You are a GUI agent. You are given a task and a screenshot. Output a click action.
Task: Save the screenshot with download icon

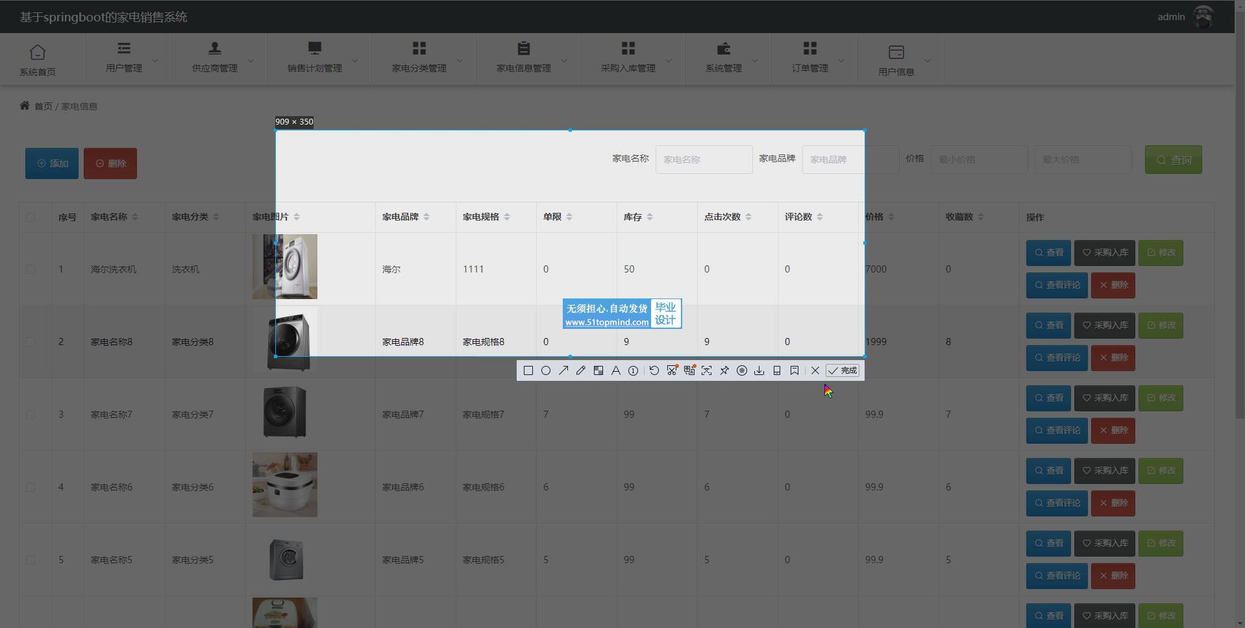click(759, 370)
